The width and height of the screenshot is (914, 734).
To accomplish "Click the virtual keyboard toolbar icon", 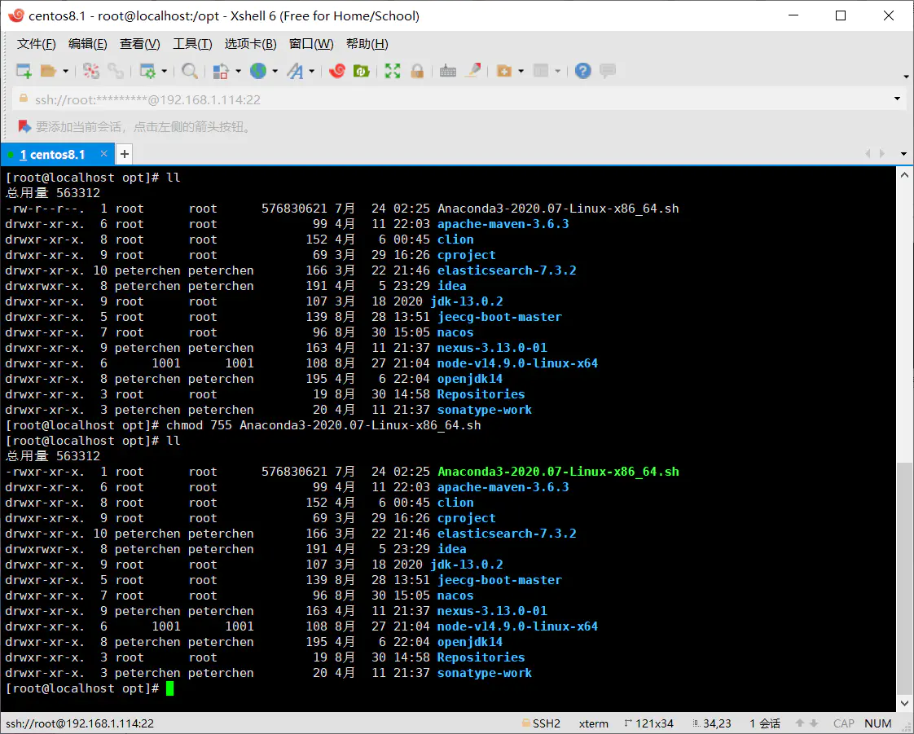I will (447, 72).
